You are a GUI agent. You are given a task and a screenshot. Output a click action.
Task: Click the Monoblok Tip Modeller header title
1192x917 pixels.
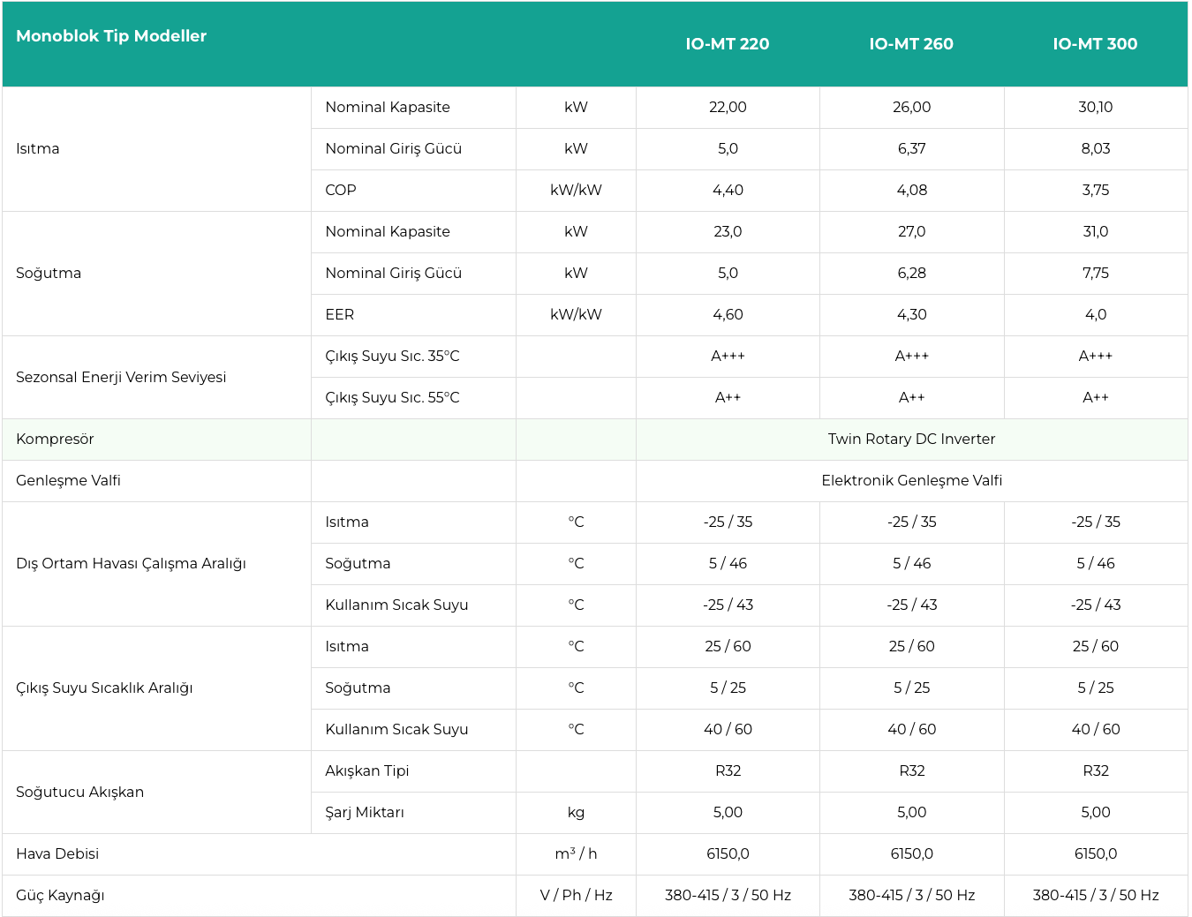111,36
